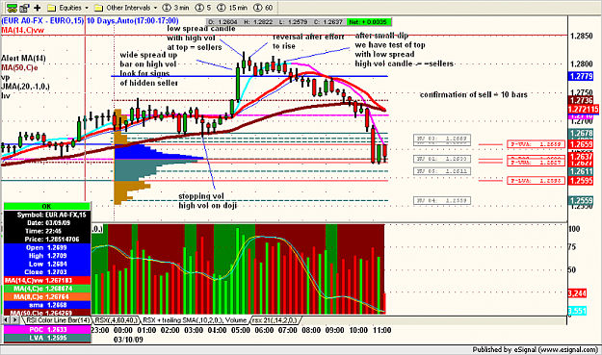The height and width of the screenshot is (355, 602).
Task: Click the 3,244 red volume marker
Action: (x=577, y=293)
